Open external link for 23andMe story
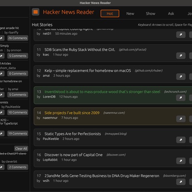Image resolution: width=192 pixels, height=192 pixels. [x=181, y=182]
